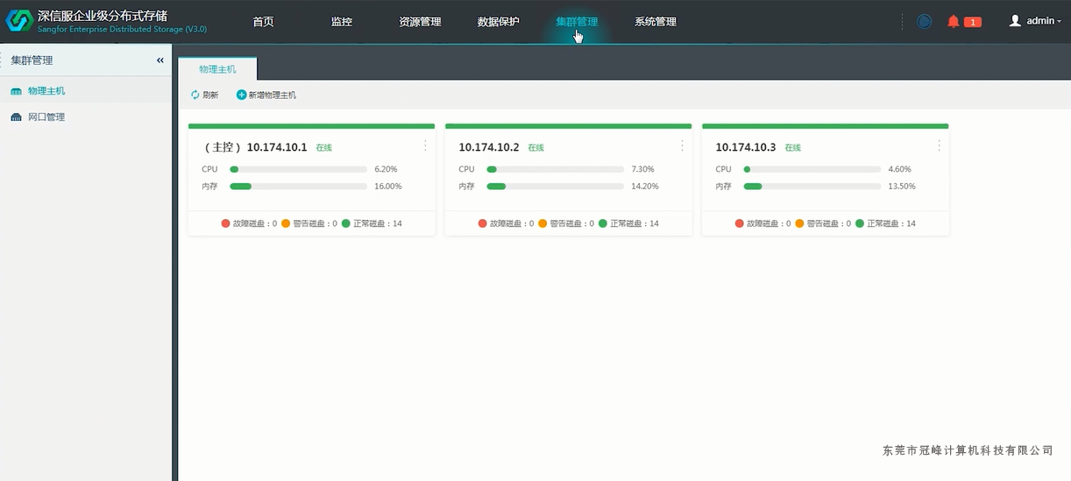
Task: Open the 系统管理 menu
Action: pyautogui.click(x=655, y=22)
